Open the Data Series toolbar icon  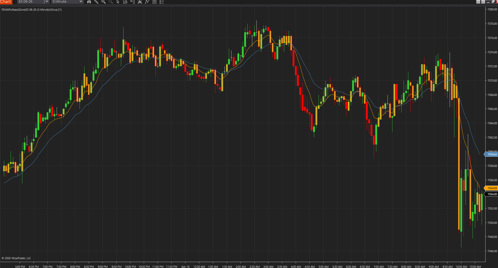click(x=125, y=2)
